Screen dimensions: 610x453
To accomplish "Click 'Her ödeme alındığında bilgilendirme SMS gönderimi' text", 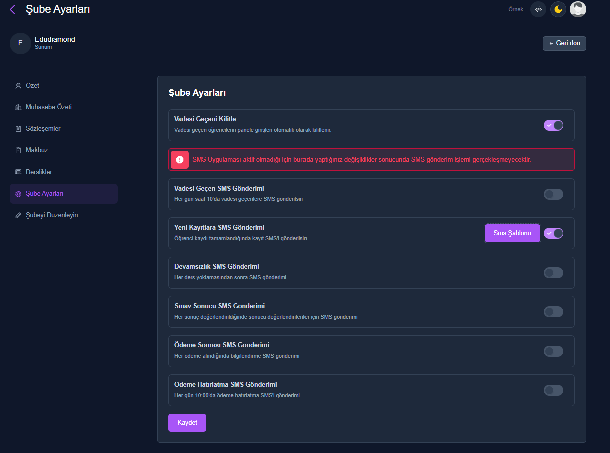I will pyautogui.click(x=237, y=356).
